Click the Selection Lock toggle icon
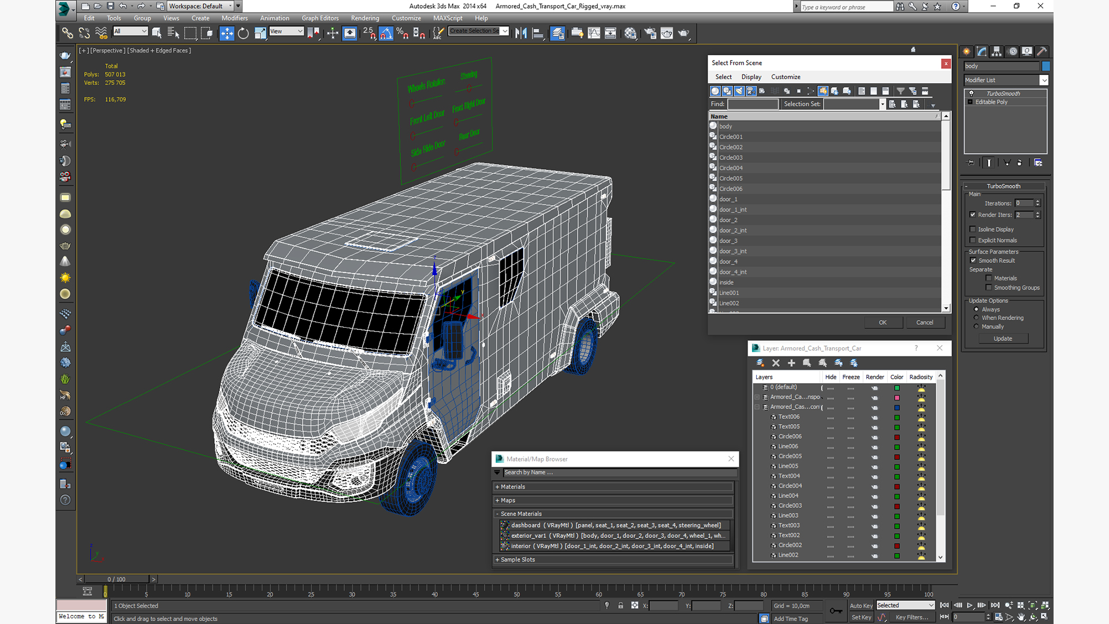1109x624 pixels. pyautogui.click(x=620, y=606)
